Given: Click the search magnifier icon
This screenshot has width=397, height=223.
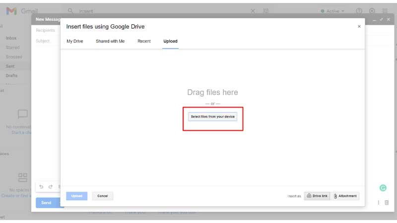Looking at the screenshot, I should click(x=70, y=11).
